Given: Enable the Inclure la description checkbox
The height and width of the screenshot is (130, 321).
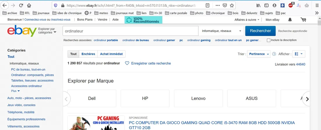Looking at the screenshot, I should (268, 40).
